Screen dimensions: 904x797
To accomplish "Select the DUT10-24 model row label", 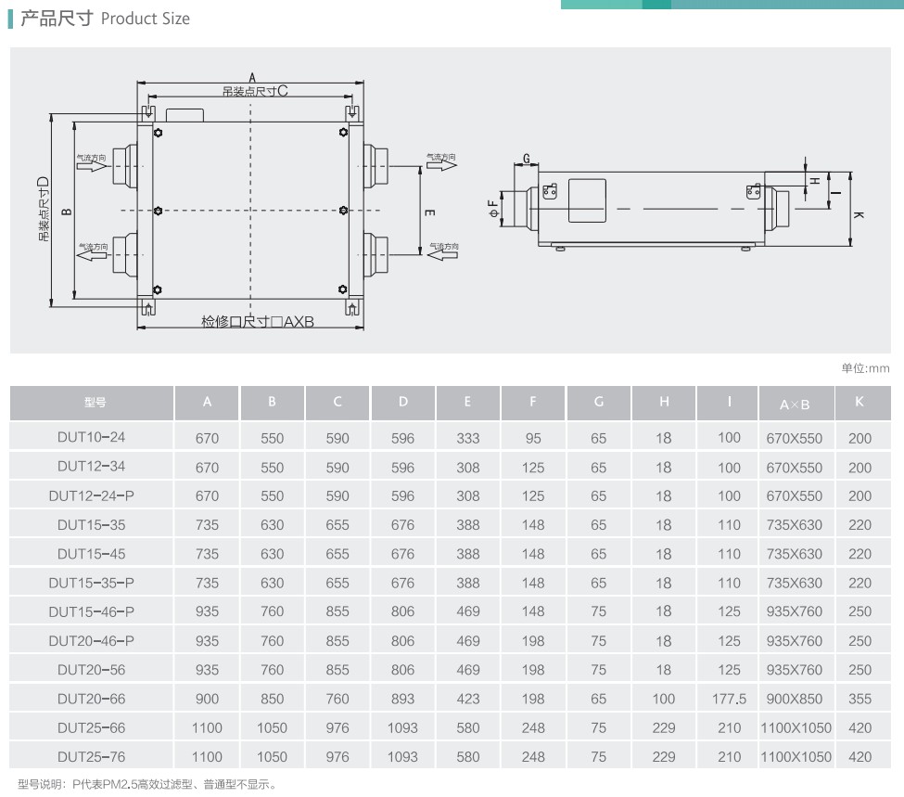I will coord(91,437).
